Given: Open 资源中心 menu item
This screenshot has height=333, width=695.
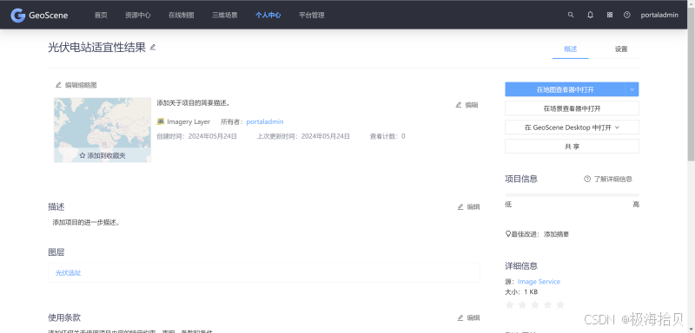Looking at the screenshot, I should pos(138,15).
